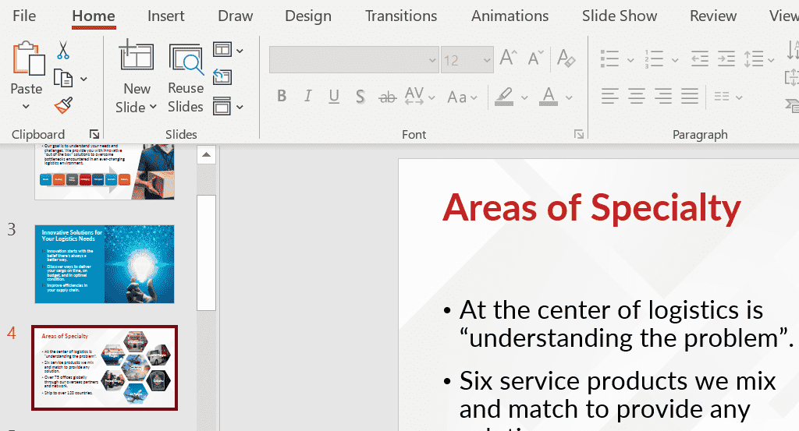This screenshot has width=799, height=431.
Task: Toggle Bold formatting
Action: pos(282,97)
